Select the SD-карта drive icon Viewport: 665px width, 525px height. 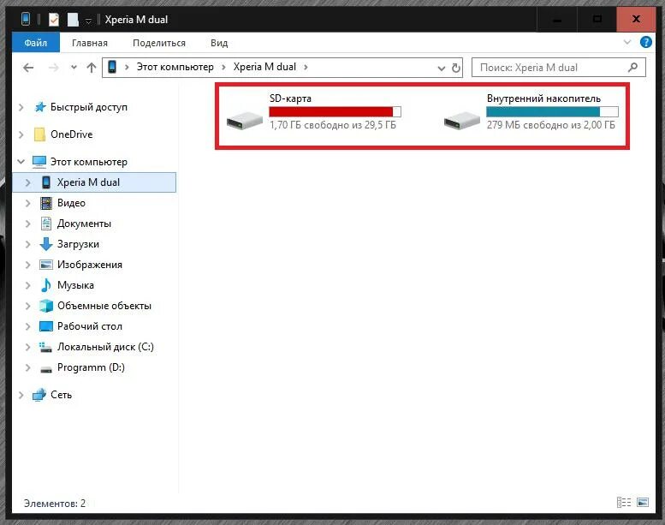(244, 121)
